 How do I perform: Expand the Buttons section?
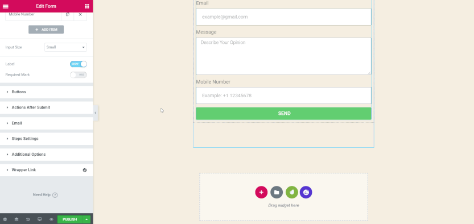point(47,92)
